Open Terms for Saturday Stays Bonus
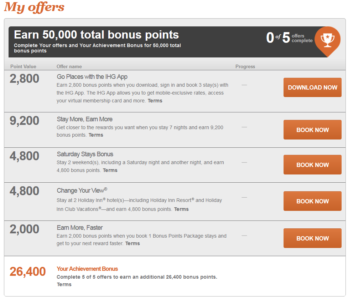The width and height of the screenshot is (348, 299). pyautogui.click(x=110, y=170)
